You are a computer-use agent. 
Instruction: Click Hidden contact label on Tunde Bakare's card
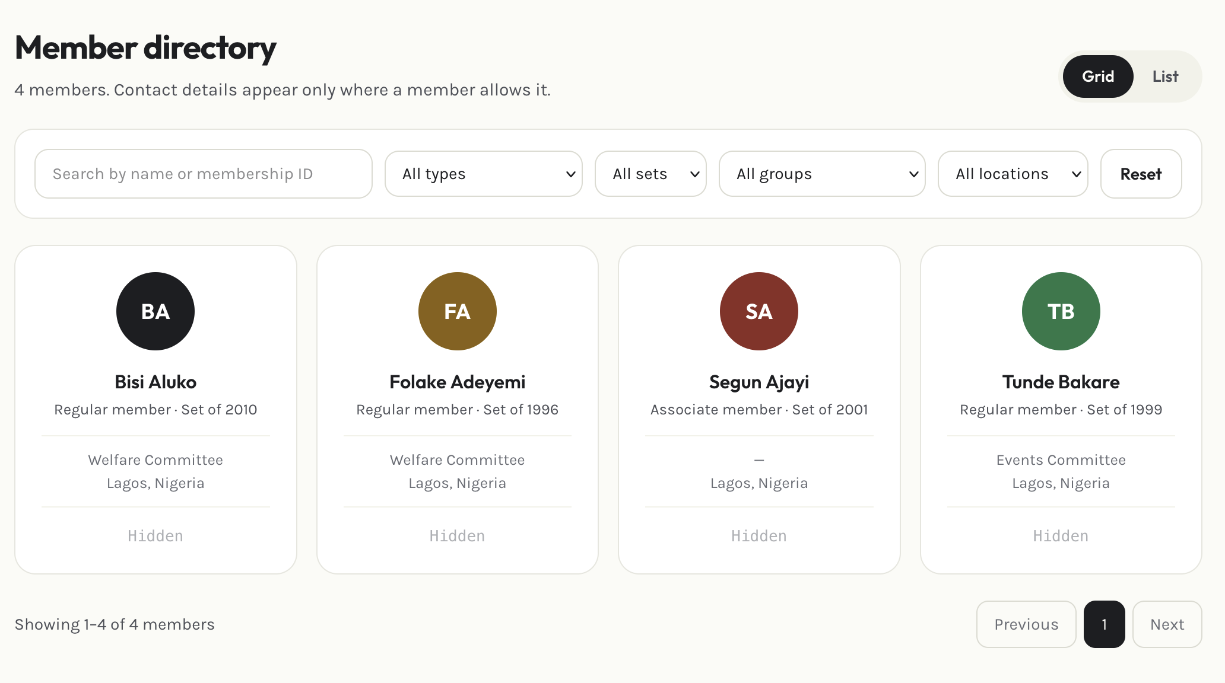pyautogui.click(x=1061, y=536)
